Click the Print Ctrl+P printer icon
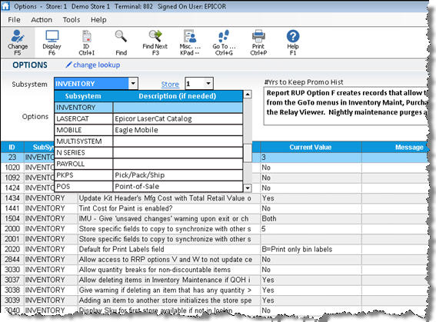436x322 pixels. [258, 36]
